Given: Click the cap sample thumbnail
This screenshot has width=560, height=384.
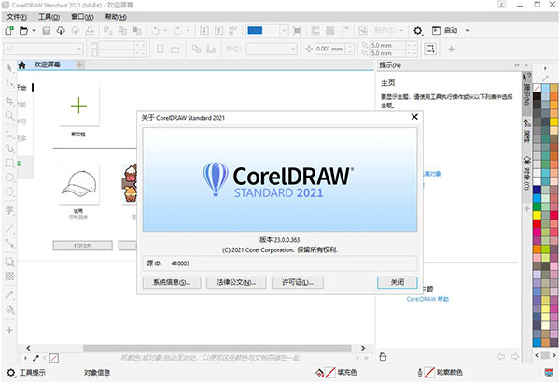Looking at the screenshot, I should pyautogui.click(x=79, y=183).
